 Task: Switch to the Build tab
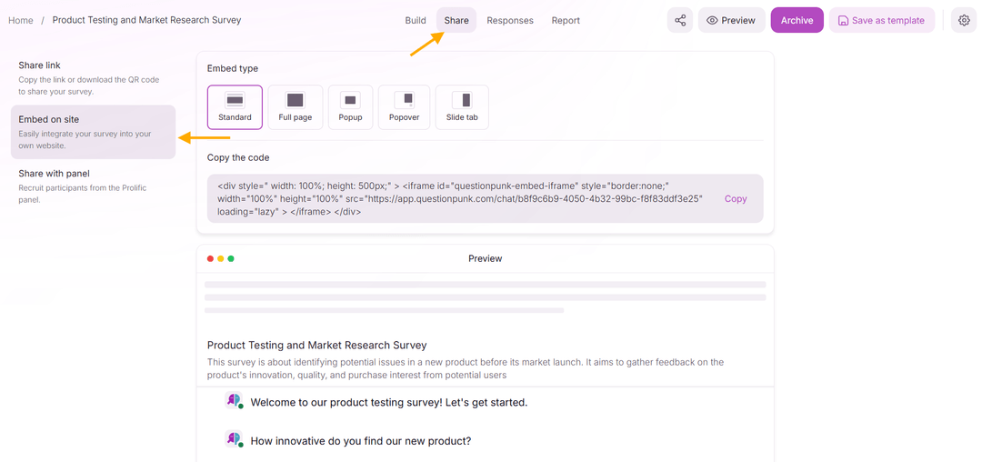coord(416,20)
